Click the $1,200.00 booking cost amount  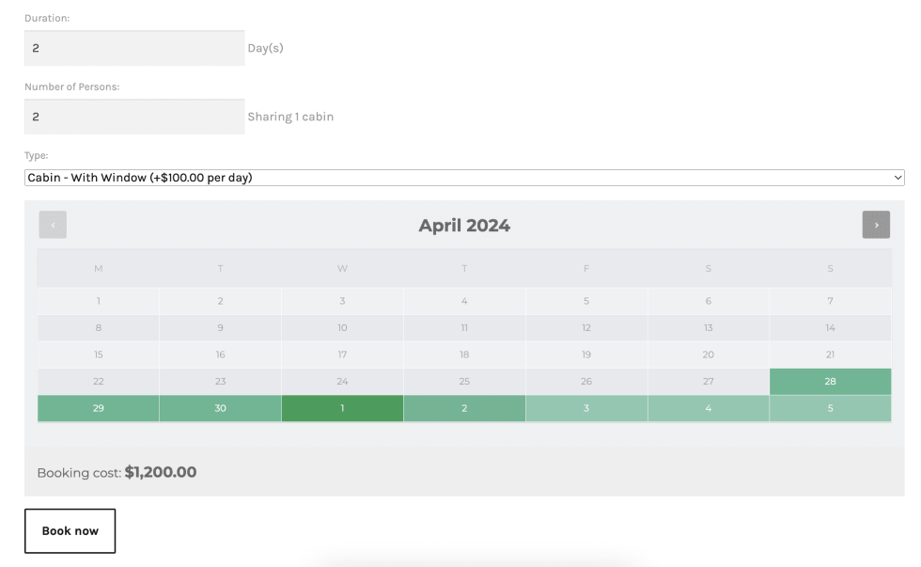pos(161,472)
